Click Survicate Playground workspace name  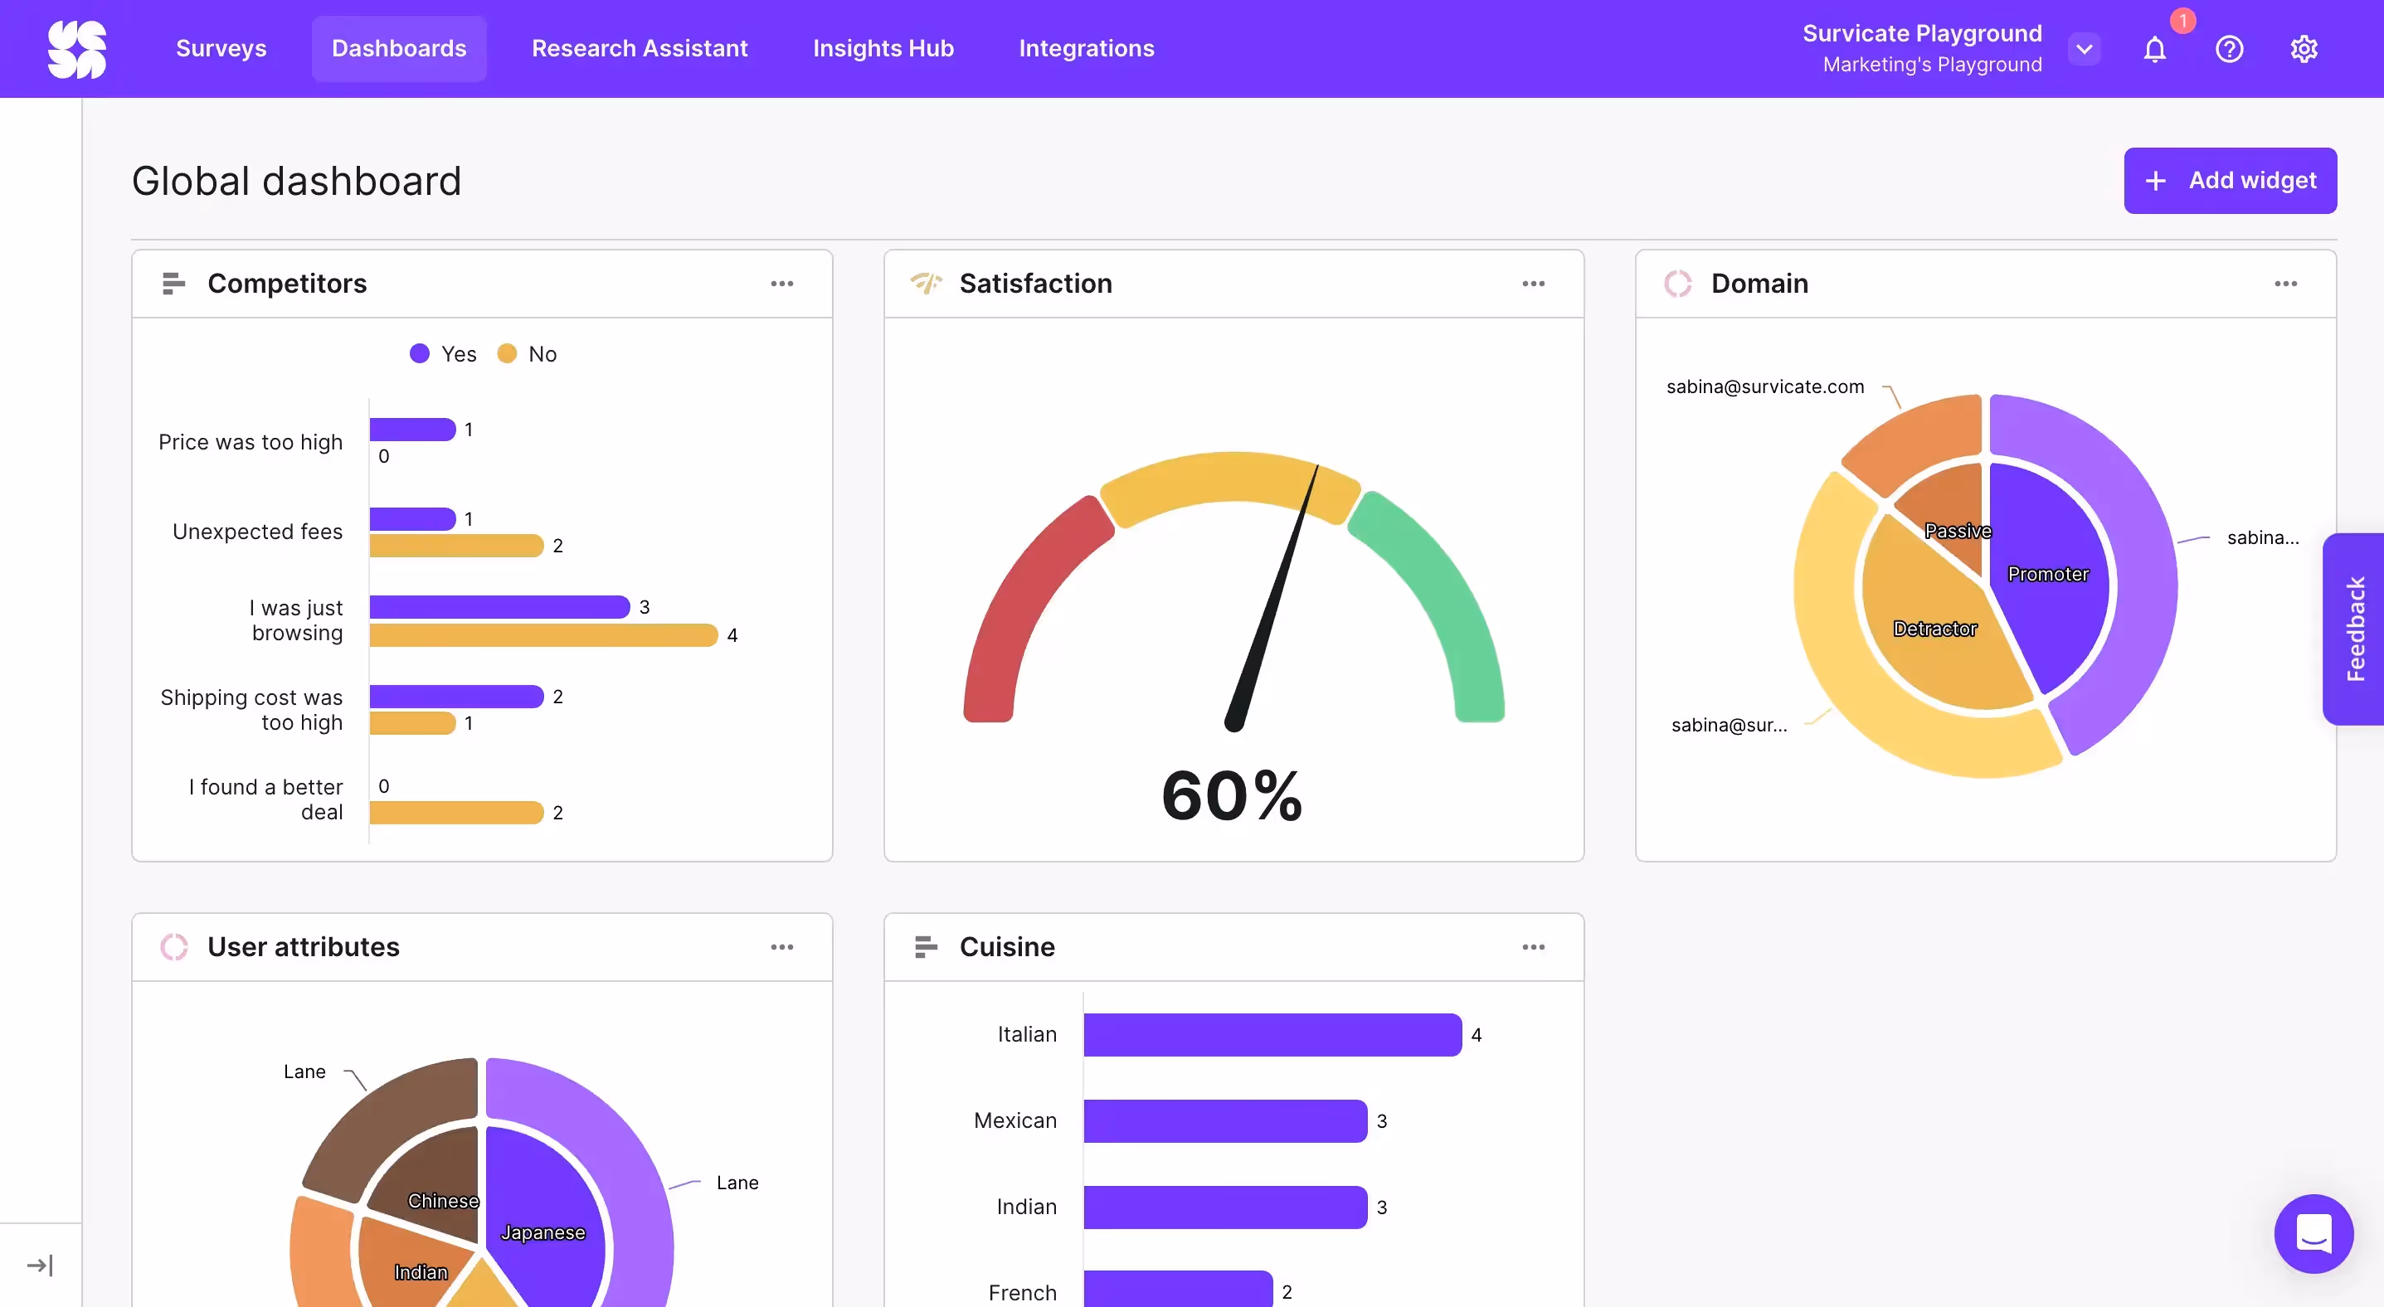coord(1921,33)
